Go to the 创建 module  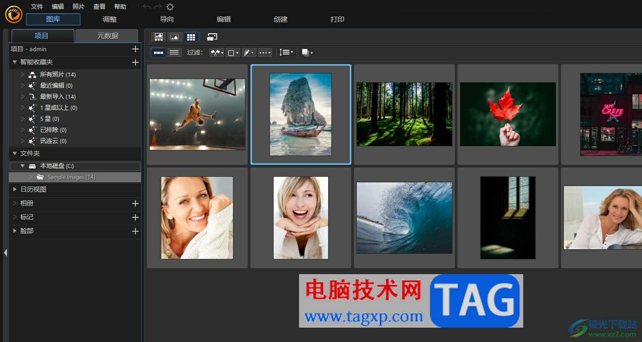pyautogui.click(x=281, y=19)
